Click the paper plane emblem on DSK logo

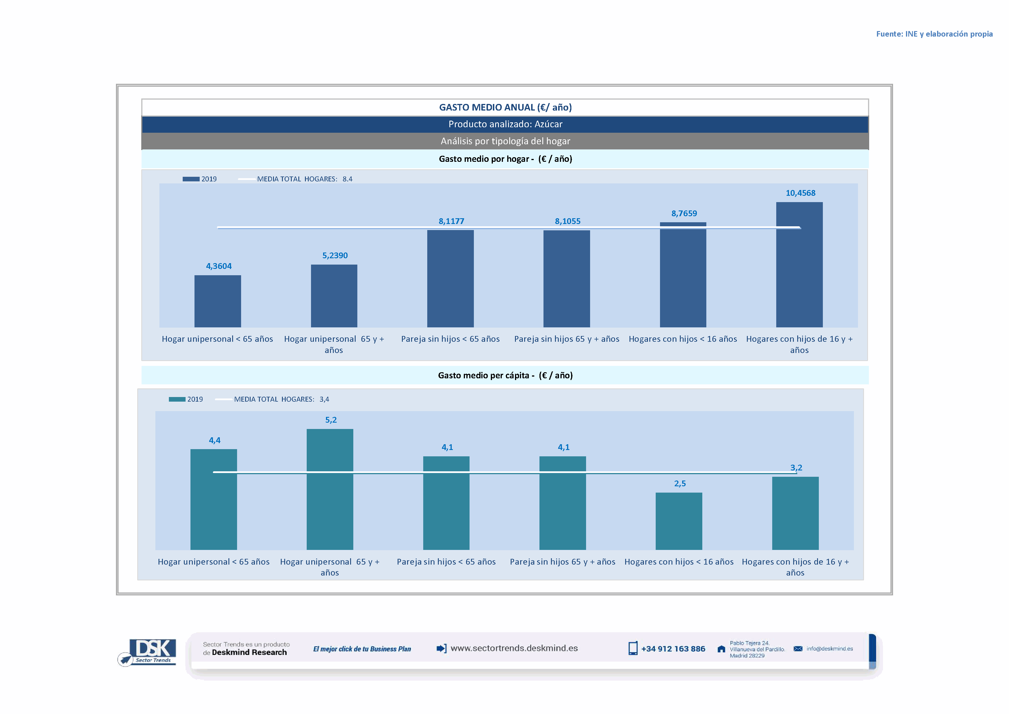pyautogui.click(x=125, y=660)
